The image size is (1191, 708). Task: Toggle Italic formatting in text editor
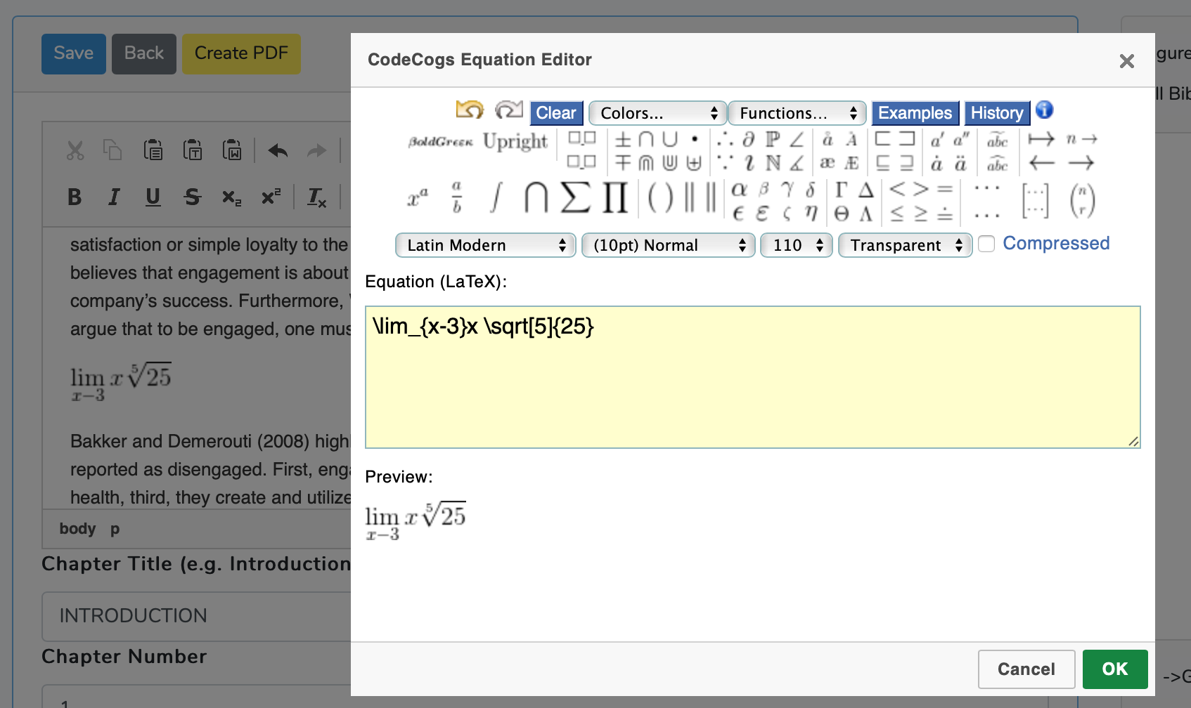coord(113,197)
